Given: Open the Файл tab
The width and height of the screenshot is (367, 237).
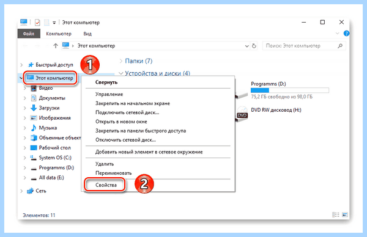Looking at the screenshot, I should 29,34.
